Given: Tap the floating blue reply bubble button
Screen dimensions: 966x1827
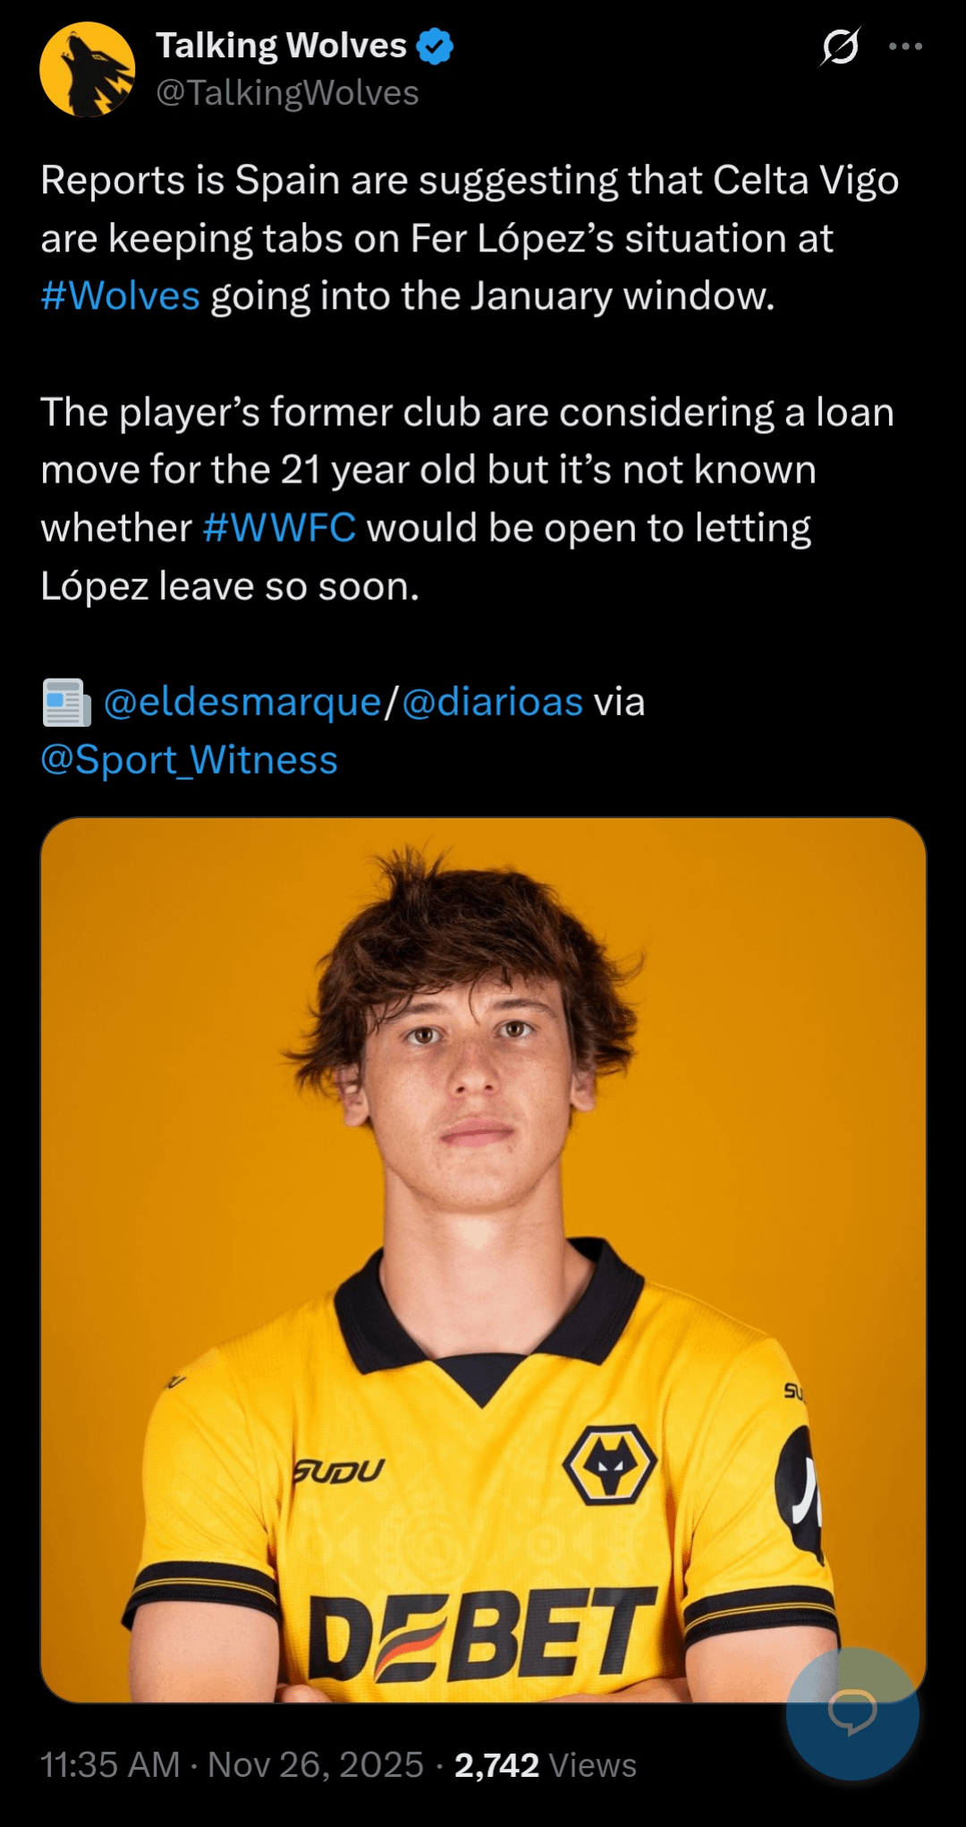Looking at the screenshot, I should [x=852, y=1712].
